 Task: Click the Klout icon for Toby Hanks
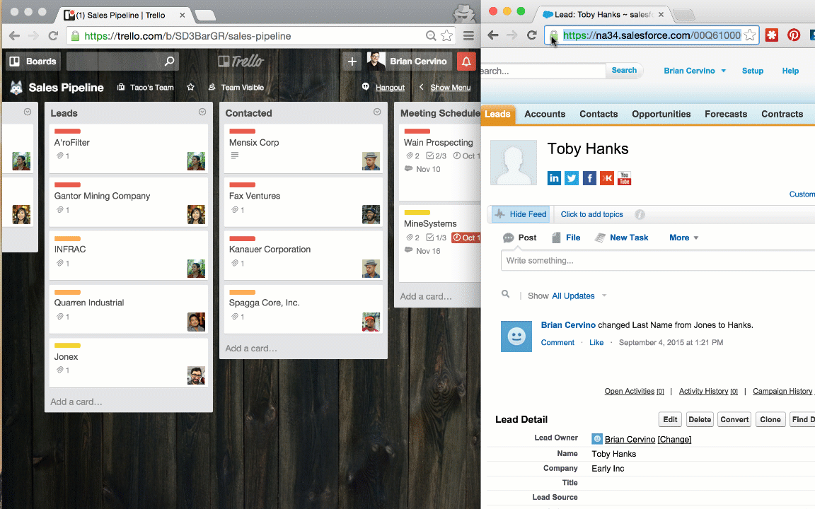click(606, 178)
